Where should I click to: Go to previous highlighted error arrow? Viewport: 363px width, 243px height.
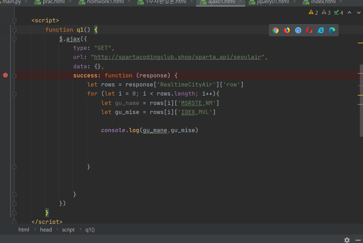coord(349,13)
